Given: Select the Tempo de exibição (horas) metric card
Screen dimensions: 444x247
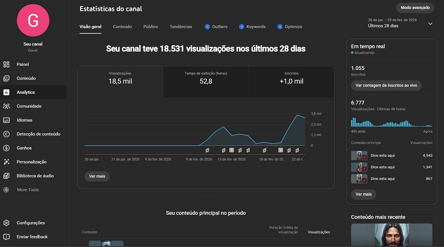Looking at the screenshot, I should [206, 82].
